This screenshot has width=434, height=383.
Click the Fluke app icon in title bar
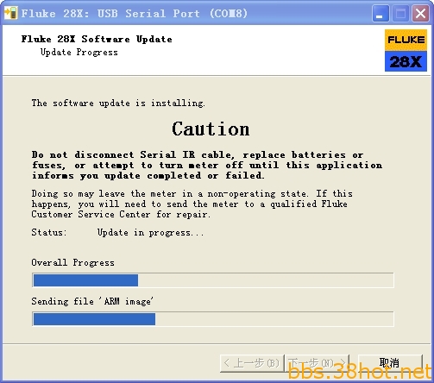point(10,13)
